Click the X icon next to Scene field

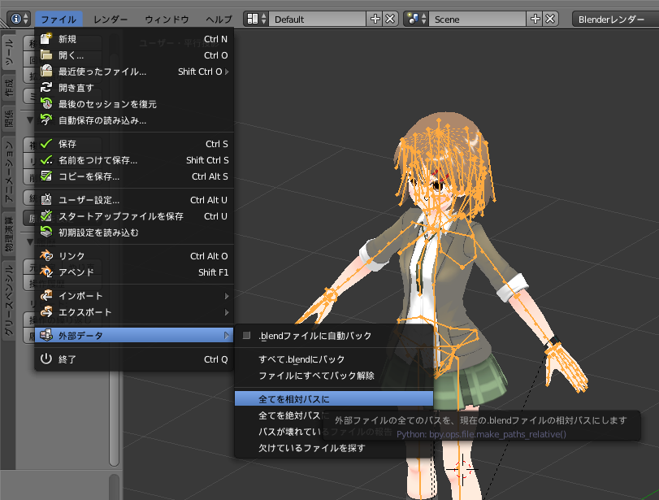point(551,18)
